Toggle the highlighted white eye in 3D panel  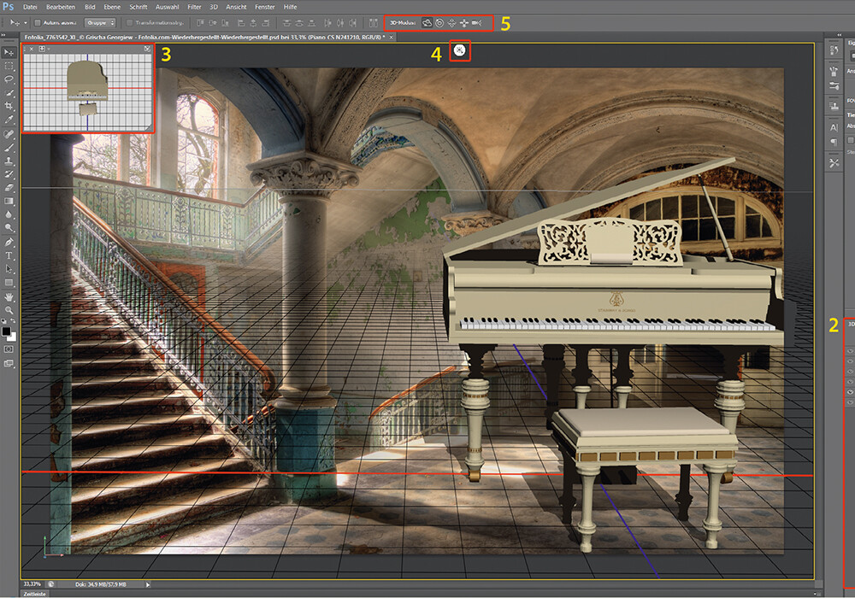pyautogui.click(x=850, y=392)
